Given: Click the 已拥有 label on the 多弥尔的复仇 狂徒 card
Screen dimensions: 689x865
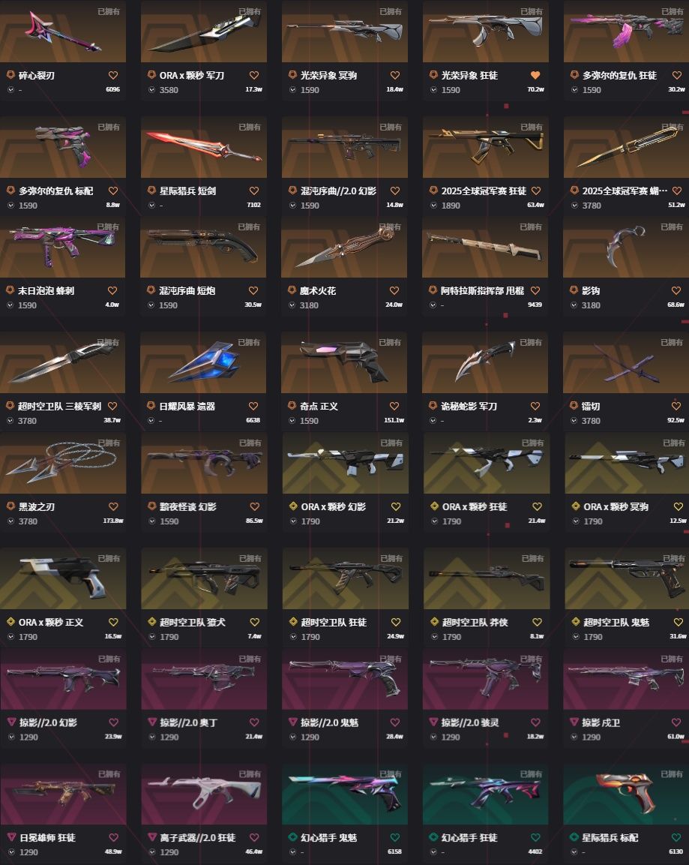Looking at the screenshot, I should [673, 11].
